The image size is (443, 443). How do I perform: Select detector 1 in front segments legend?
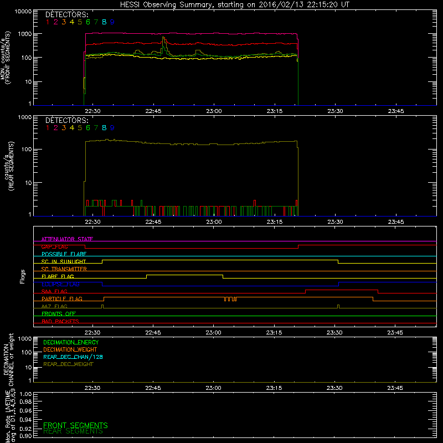(48, 22)
